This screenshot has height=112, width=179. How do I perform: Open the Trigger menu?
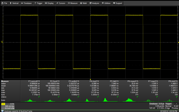(38, 3)
